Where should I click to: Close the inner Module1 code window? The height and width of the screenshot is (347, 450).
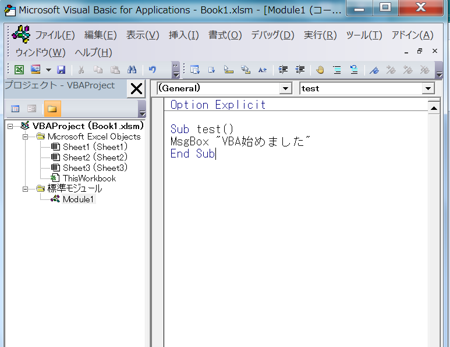(x=435, y=51)
